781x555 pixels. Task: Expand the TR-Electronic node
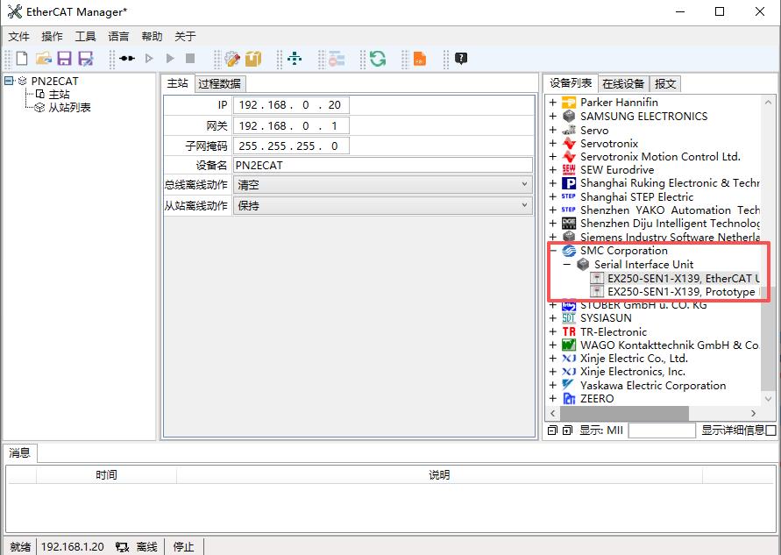pos(553,331)
